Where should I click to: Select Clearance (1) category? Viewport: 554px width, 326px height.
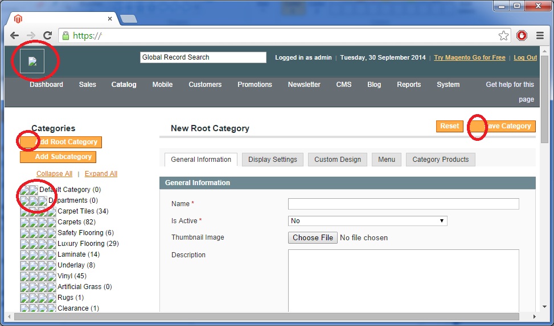tap(78, 308)
